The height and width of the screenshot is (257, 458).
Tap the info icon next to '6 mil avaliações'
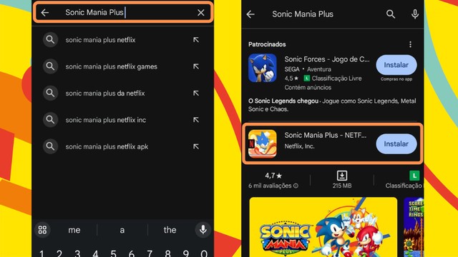[296, 186]
